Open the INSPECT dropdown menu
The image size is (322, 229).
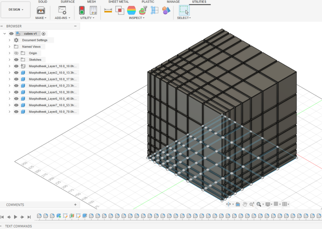tap(136, 18)
